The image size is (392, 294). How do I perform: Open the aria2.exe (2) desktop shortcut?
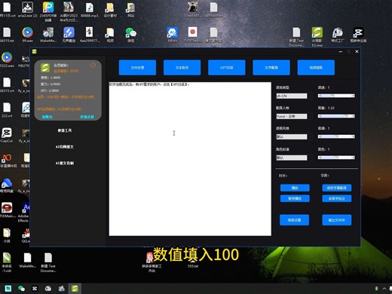pyautogui.click(x=27, y=10)
